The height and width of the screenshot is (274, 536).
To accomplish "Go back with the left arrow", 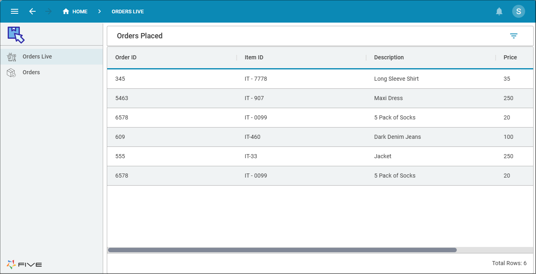I will tap(32, 11).
